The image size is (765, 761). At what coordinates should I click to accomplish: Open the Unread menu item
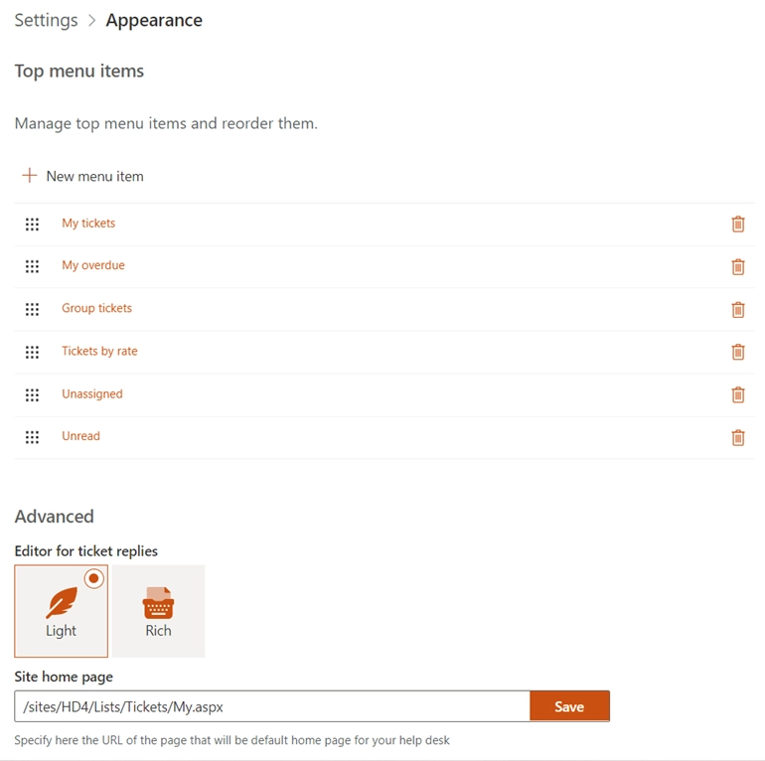81,436
